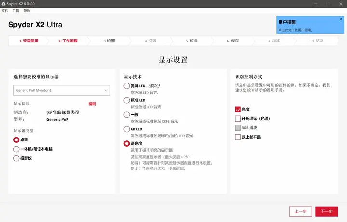Select step 6. 保存 tab
The height and width of the screenshot is (222, 347).
coord(233,41)
